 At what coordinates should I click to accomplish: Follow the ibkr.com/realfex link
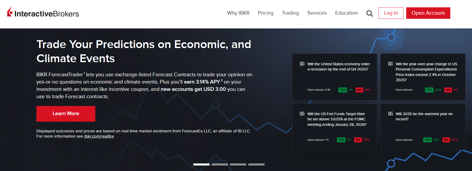tap(99, 136)
